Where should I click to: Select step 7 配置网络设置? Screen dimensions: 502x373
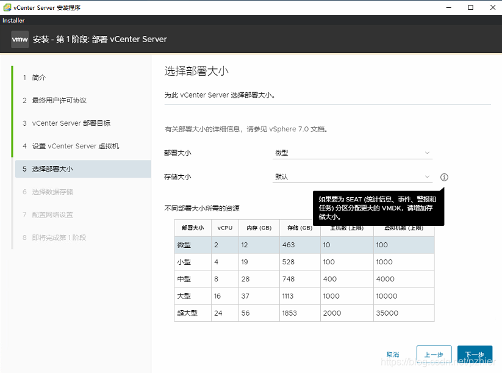coord(52,215)
